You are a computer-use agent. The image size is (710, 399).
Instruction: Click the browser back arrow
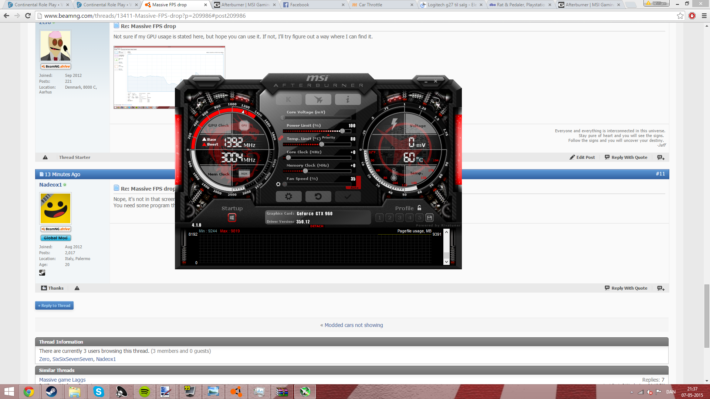point(6,16)
